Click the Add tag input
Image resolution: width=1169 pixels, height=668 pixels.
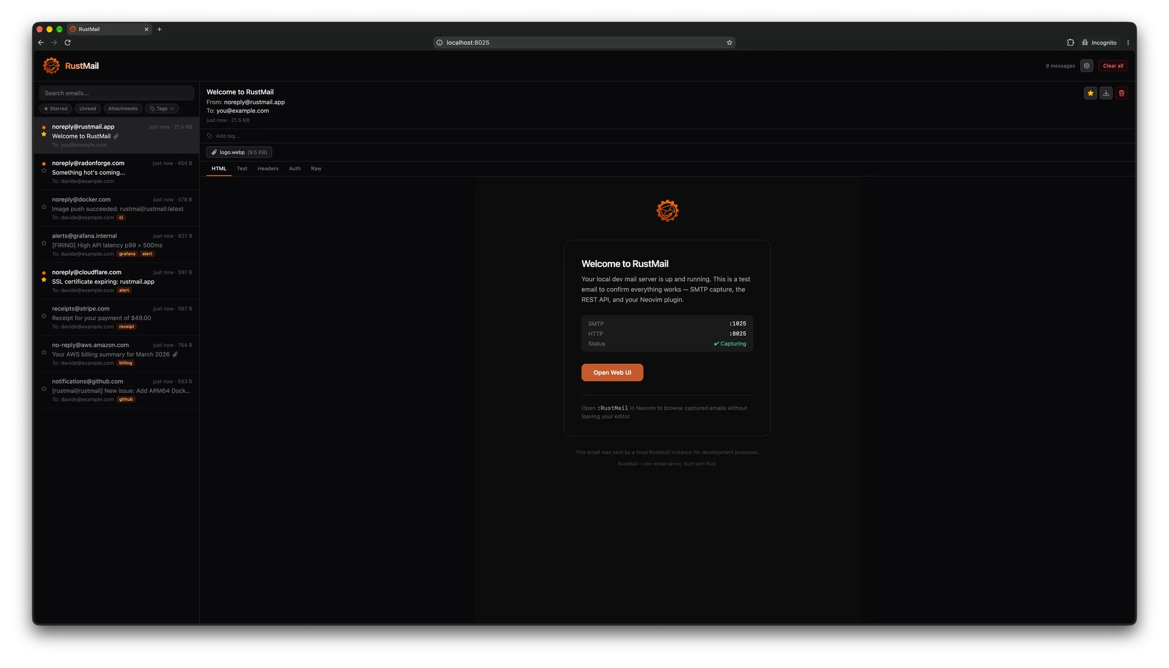click(228, 136)
